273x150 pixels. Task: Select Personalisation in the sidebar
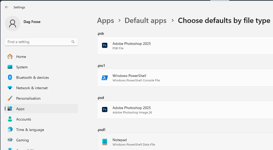pos(41,98)
